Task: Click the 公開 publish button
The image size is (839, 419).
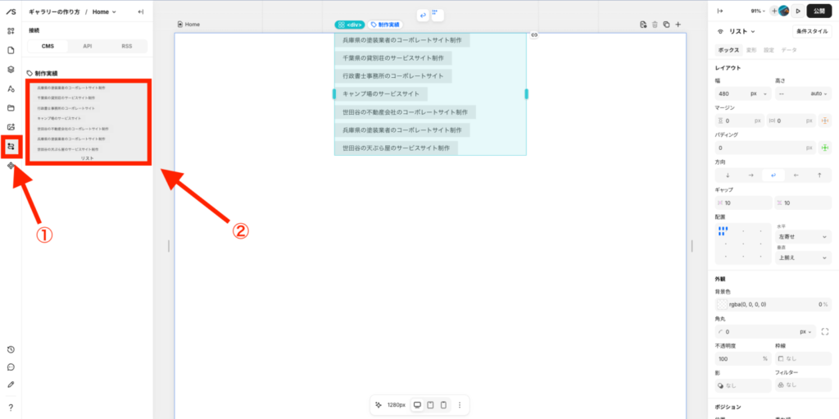Action: pyautogui.click(x=821, y=11)
